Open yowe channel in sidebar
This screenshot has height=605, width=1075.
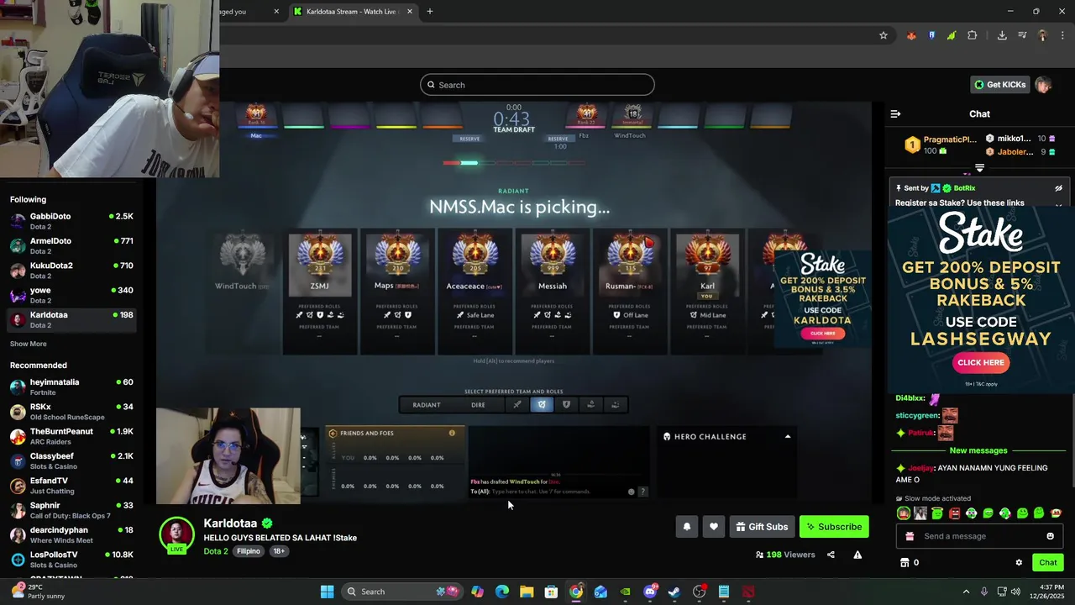pos(71,295)
